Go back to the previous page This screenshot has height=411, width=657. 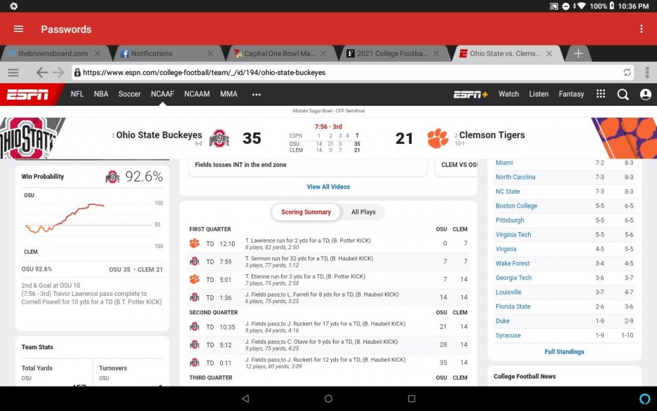42,72
